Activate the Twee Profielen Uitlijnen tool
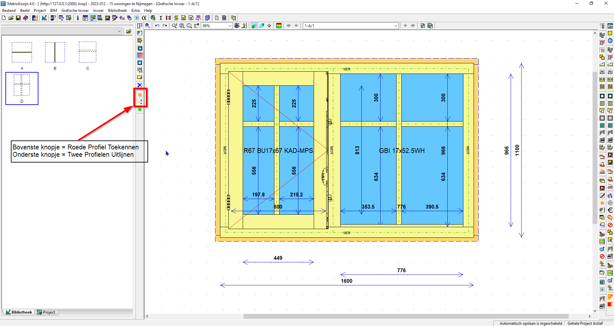Screen dimensions: 614x326 coord(140,102)
